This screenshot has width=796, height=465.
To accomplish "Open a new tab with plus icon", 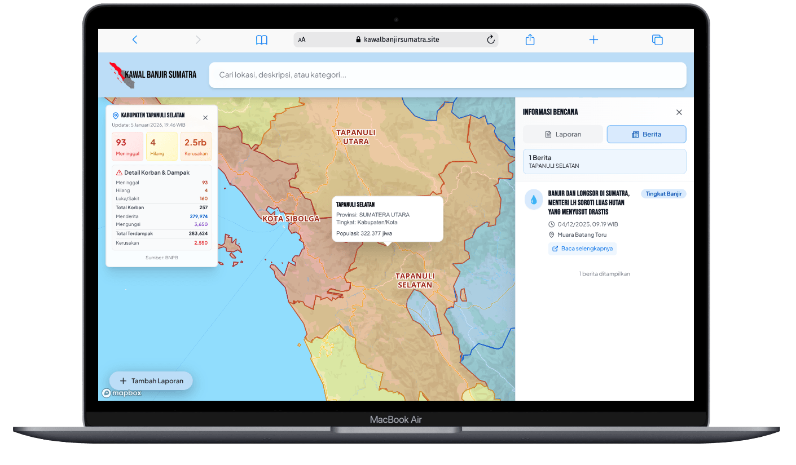I will pyautogui.click(x=593, y=39).
